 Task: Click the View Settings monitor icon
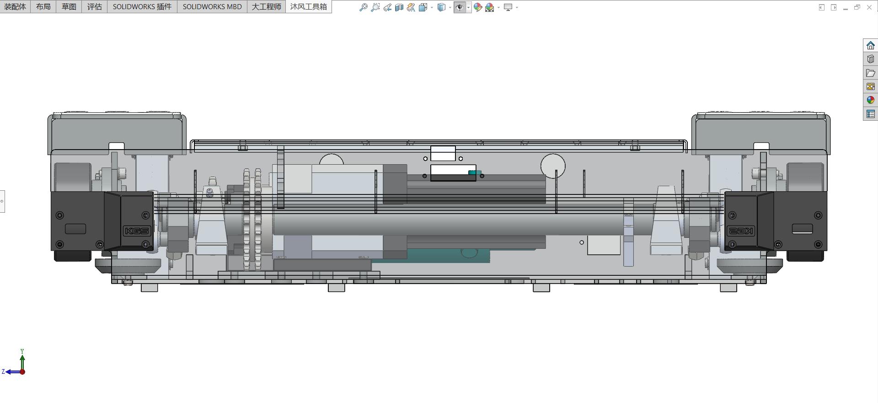point(508,7)
